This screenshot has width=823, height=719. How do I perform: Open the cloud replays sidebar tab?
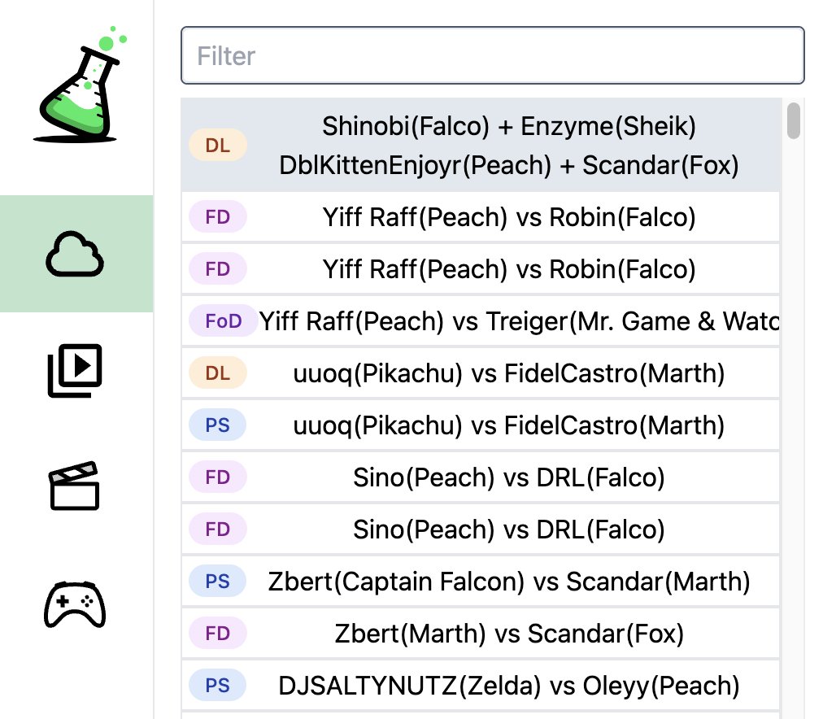pos(76,254)
